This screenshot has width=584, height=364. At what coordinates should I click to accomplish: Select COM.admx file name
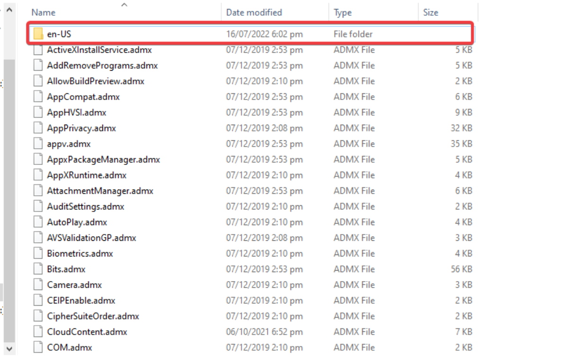point(70,347)
